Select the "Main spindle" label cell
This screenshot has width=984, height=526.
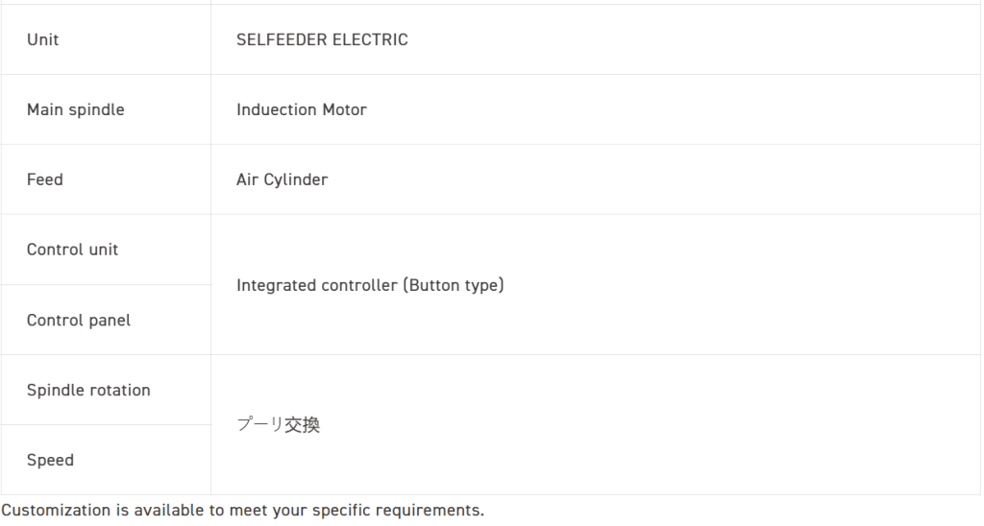point(75,109)
